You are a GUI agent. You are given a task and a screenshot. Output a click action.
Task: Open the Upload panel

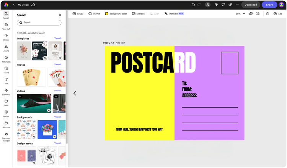pos(6,37)
